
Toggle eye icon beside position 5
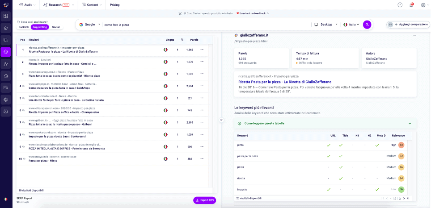point(24,98)
